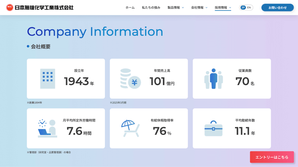This screenshot has width=298, height=167.
Task: Click the beach umbrella chair icon
Action: pyautogui.click(x=130, y=129)
